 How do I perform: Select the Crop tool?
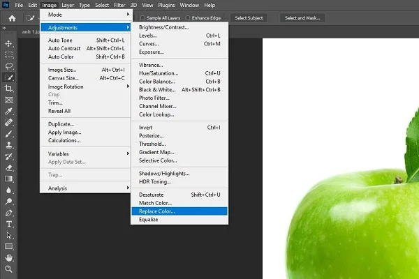(x=10, y=89)
